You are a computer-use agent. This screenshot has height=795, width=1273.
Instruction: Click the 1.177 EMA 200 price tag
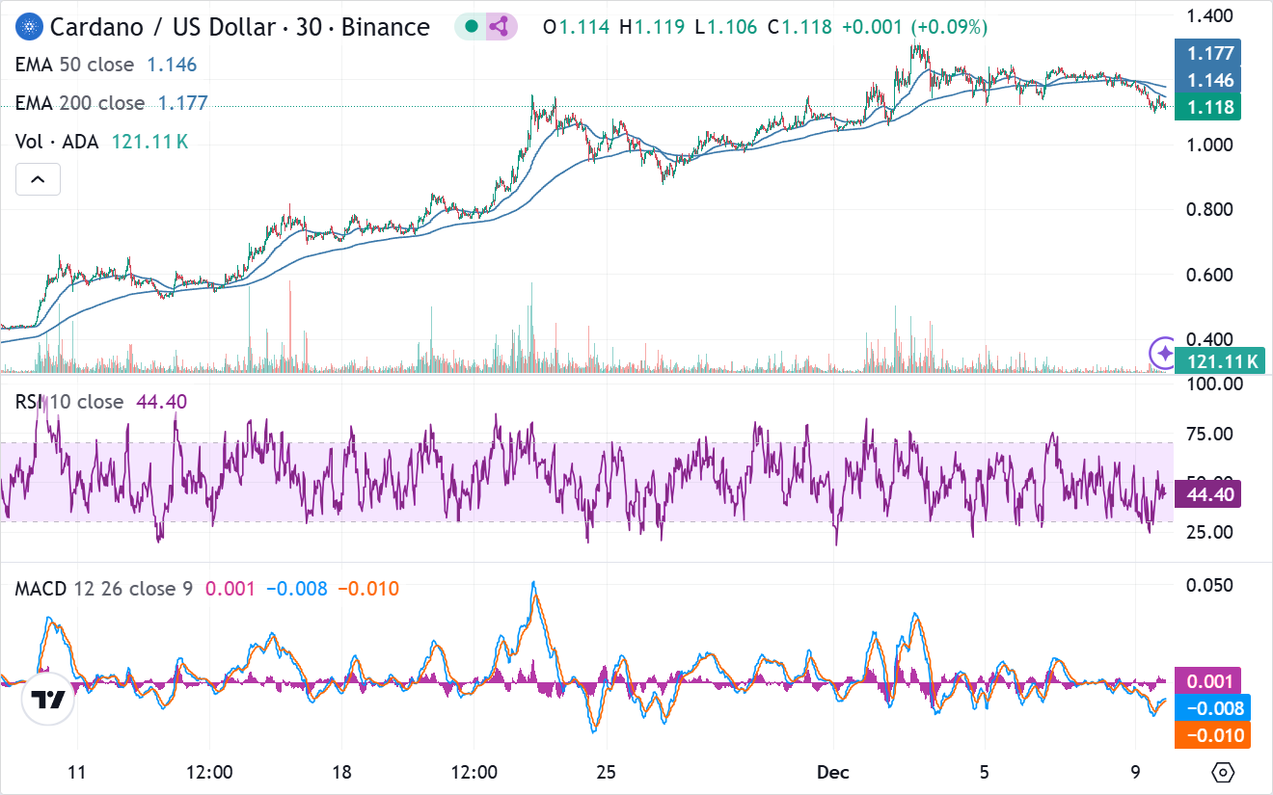tap(1206, 52)
